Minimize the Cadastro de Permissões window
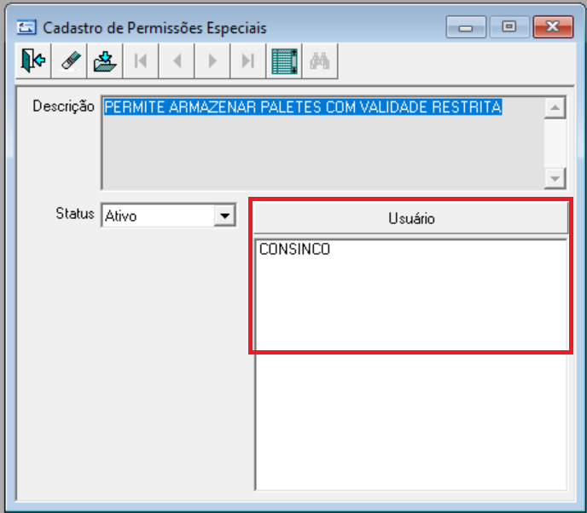The width and height of the screenshot is (587, 513). click(466, 27)
